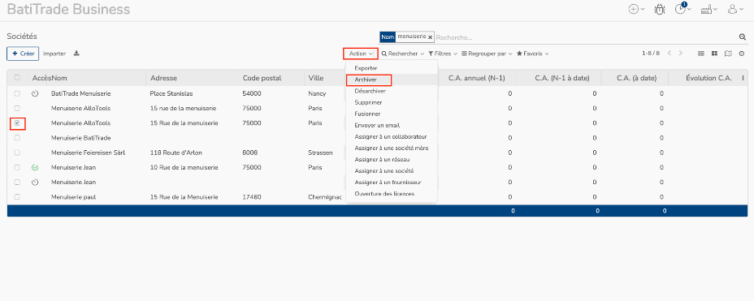Click the '118 Route d'Arlon' address cell
The height and width of the screenshot is (301, 754).
176,153
